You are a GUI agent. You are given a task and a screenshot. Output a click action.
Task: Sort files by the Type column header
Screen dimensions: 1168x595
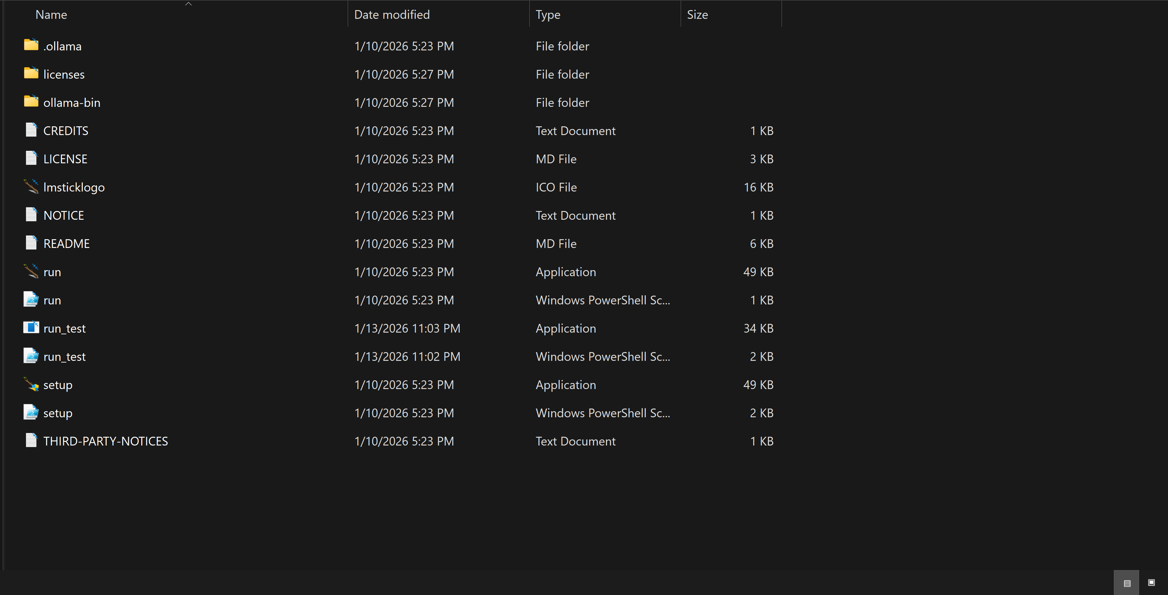[548, 14]
